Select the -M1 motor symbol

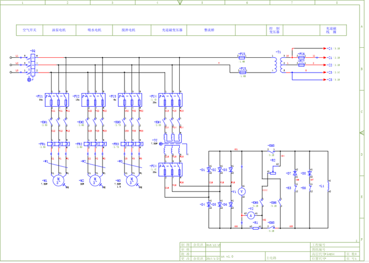coord(58,181)
